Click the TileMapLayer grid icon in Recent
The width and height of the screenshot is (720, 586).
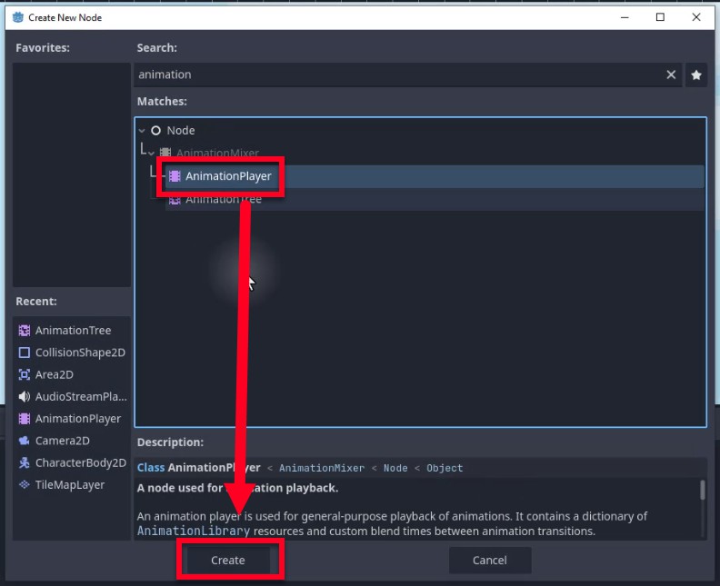click(x=25, y=484)
